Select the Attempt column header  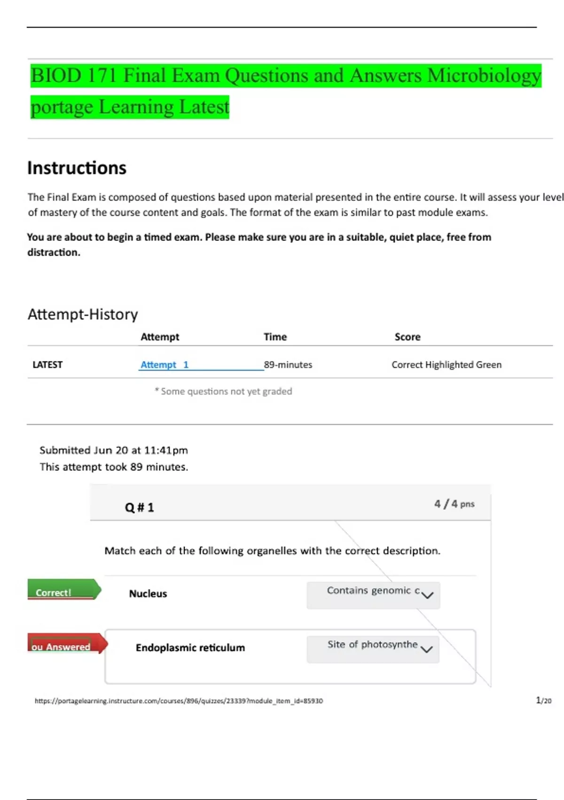(160, 337)
